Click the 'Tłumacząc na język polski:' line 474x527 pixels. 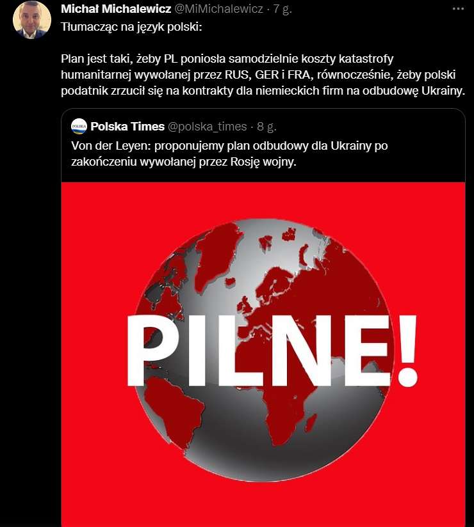(131, 27)
